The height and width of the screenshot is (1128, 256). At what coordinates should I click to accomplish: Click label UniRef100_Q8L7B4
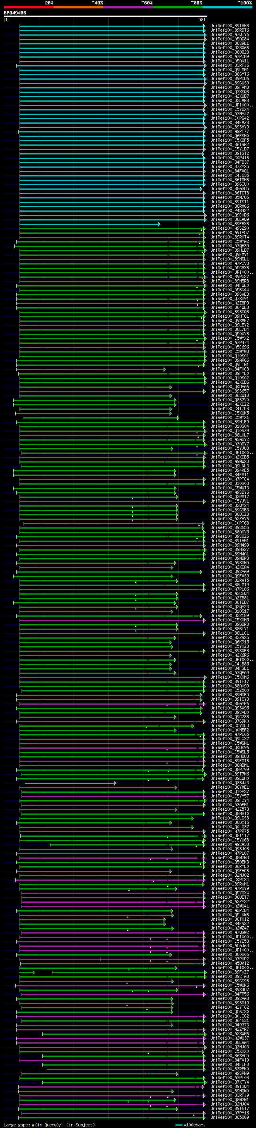tap(229, 330)
